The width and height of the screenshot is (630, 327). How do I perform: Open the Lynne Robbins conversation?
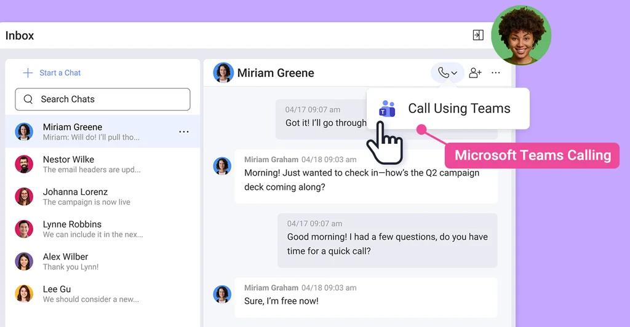103,229
